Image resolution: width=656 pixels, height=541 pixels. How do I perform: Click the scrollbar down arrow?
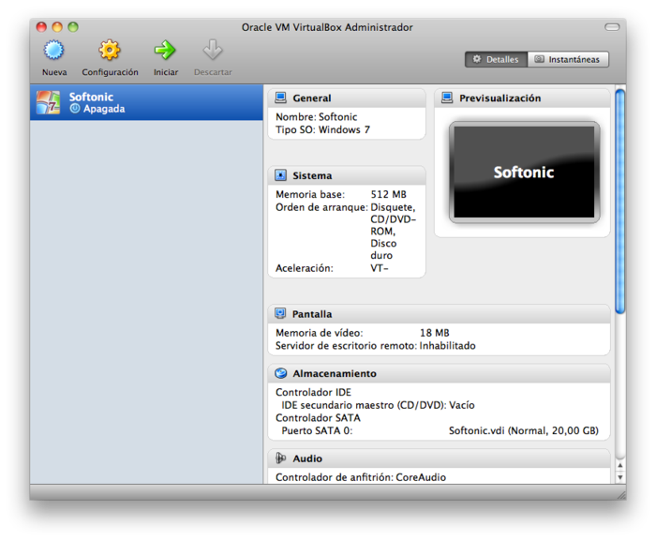(x=620, y=477)
